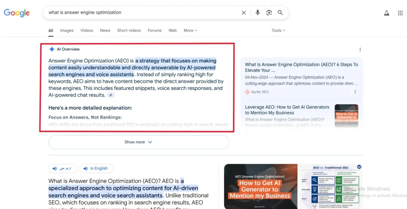Screen dimensions: 407x209
Task: Open 'Leverage AEO: How to Get AI Generators' link
Action: click(287, 110)
